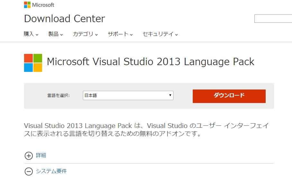
Task: Click the システム要件 link text
Action: pyautogui.click(x=51, y=171)
